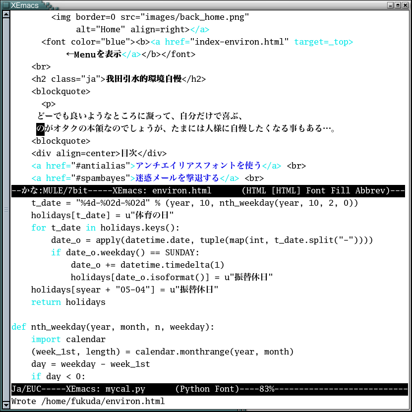Viewport: 412px width, 412px height.
Task: Click the '#spambayes' href value
Action: [x=101, y=178]
